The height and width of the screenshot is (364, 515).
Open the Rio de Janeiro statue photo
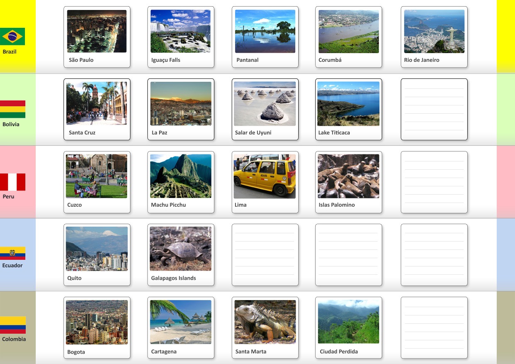coord(434,32)
